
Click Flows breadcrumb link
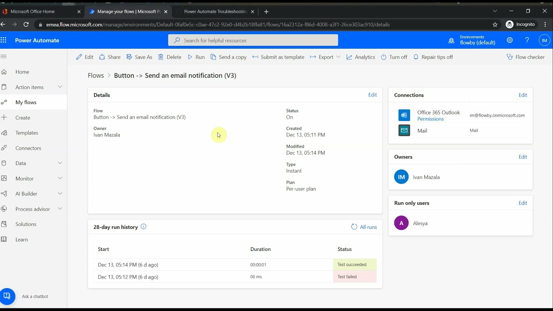(x=96, y=76)
